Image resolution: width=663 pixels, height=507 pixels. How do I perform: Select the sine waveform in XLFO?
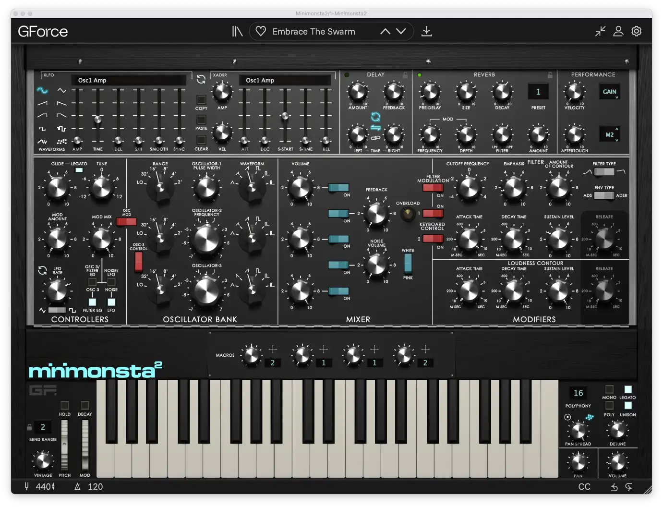pyautogui.click(x=42, y=90)
